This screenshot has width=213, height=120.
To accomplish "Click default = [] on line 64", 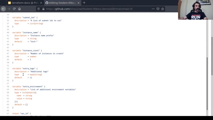I will (21, 104).
